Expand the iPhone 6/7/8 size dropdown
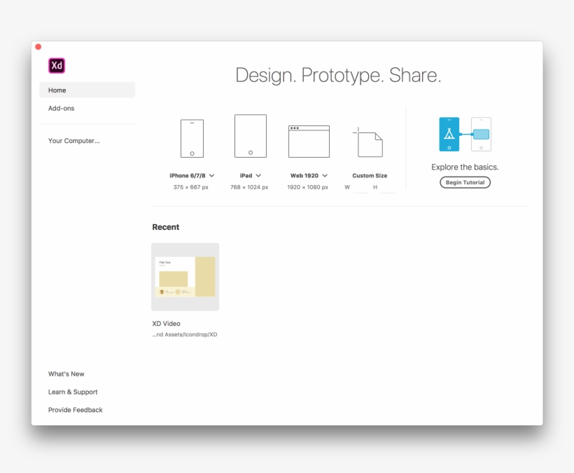 click(x=211, y=175)
